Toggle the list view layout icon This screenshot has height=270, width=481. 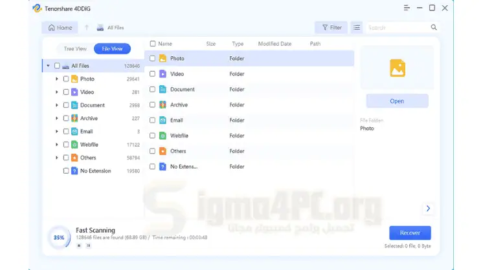pos(357,28)
